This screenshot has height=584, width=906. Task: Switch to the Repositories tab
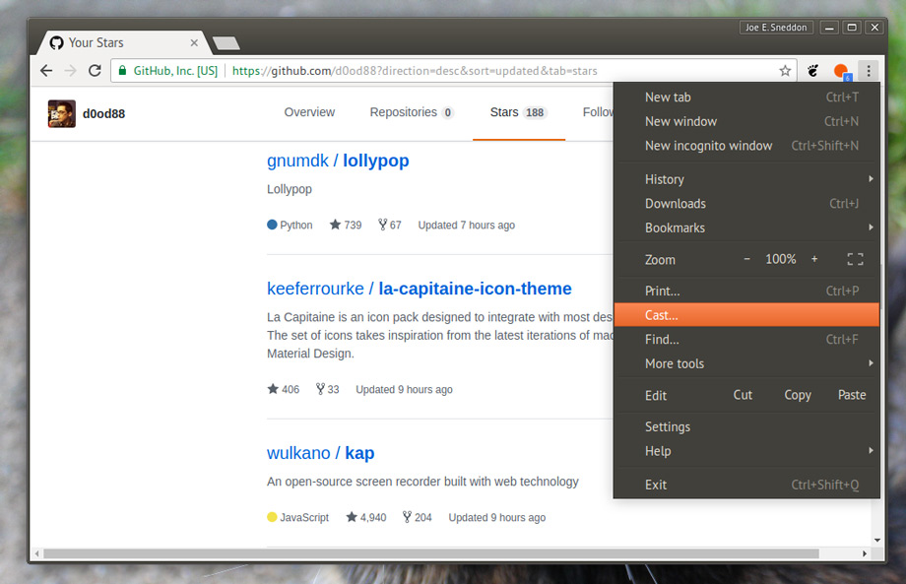click(412, 112)
